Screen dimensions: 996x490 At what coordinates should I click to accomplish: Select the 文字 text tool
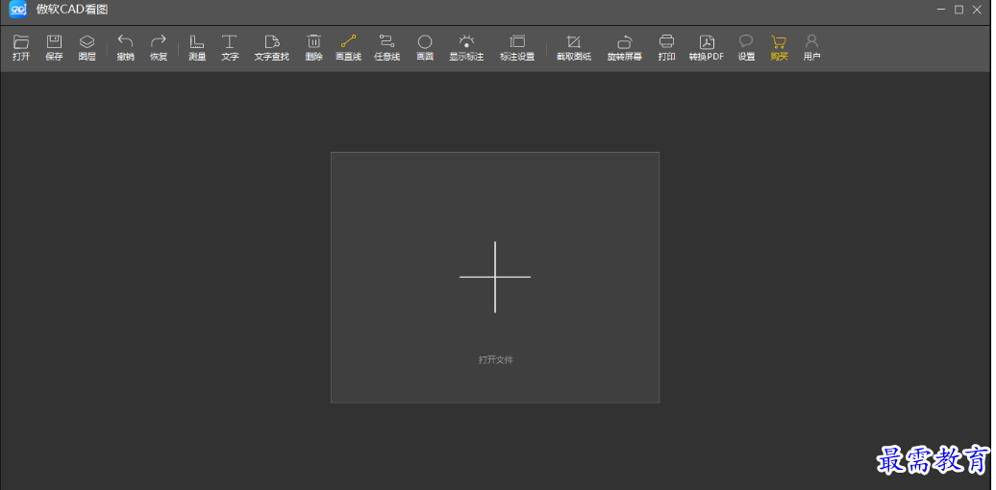point(230,48)
